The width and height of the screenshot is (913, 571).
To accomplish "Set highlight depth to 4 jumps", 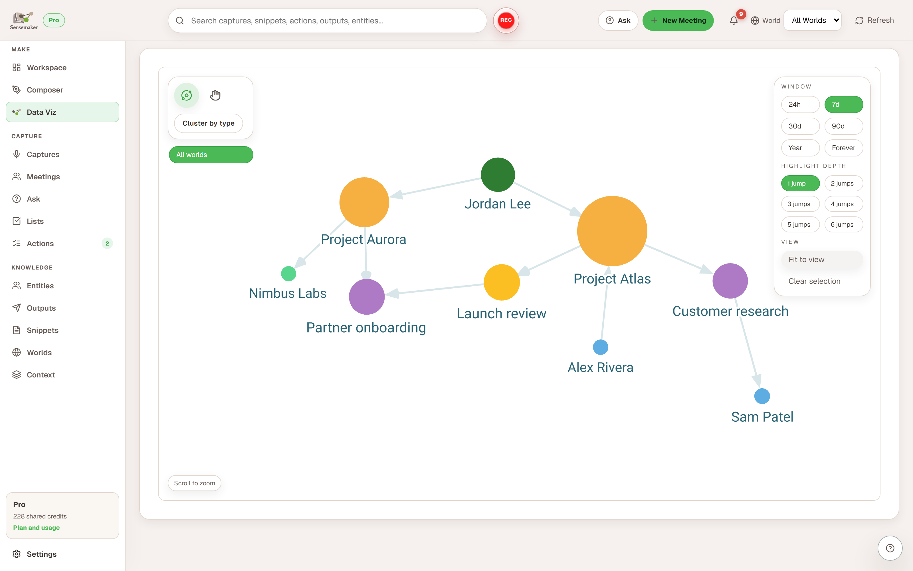I will point(844,204).
